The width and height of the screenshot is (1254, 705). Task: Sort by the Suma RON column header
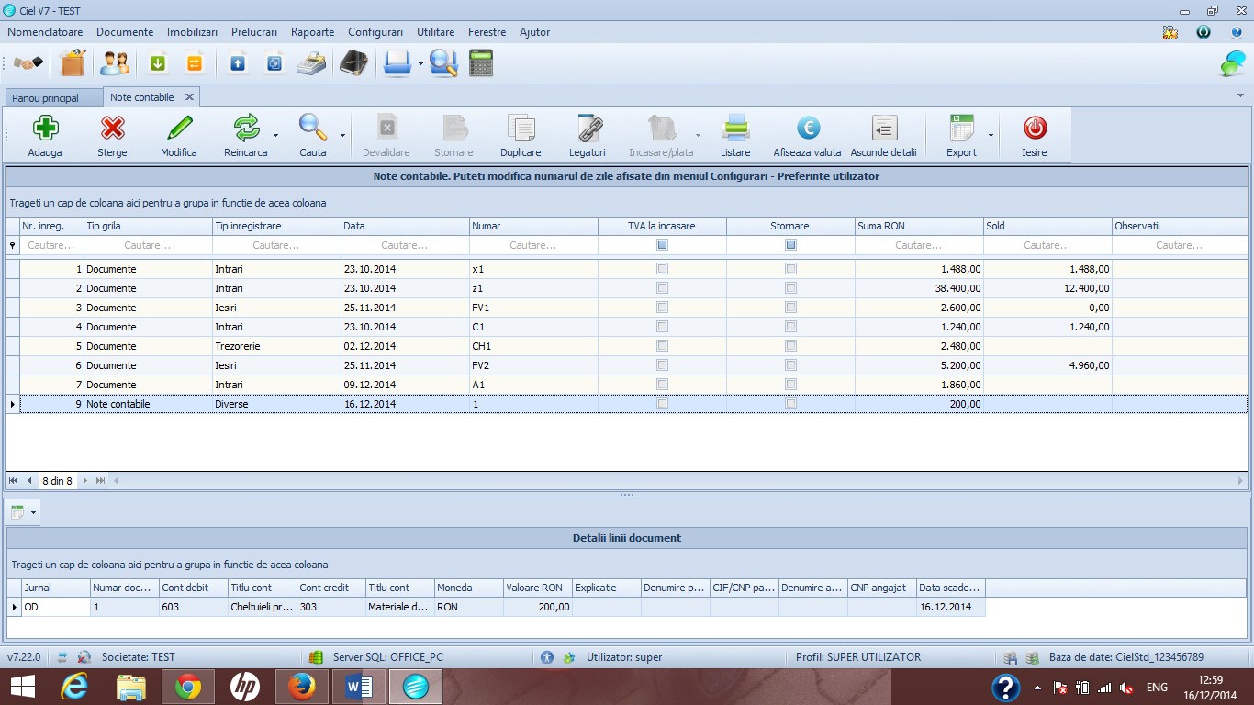click(919, 226)
